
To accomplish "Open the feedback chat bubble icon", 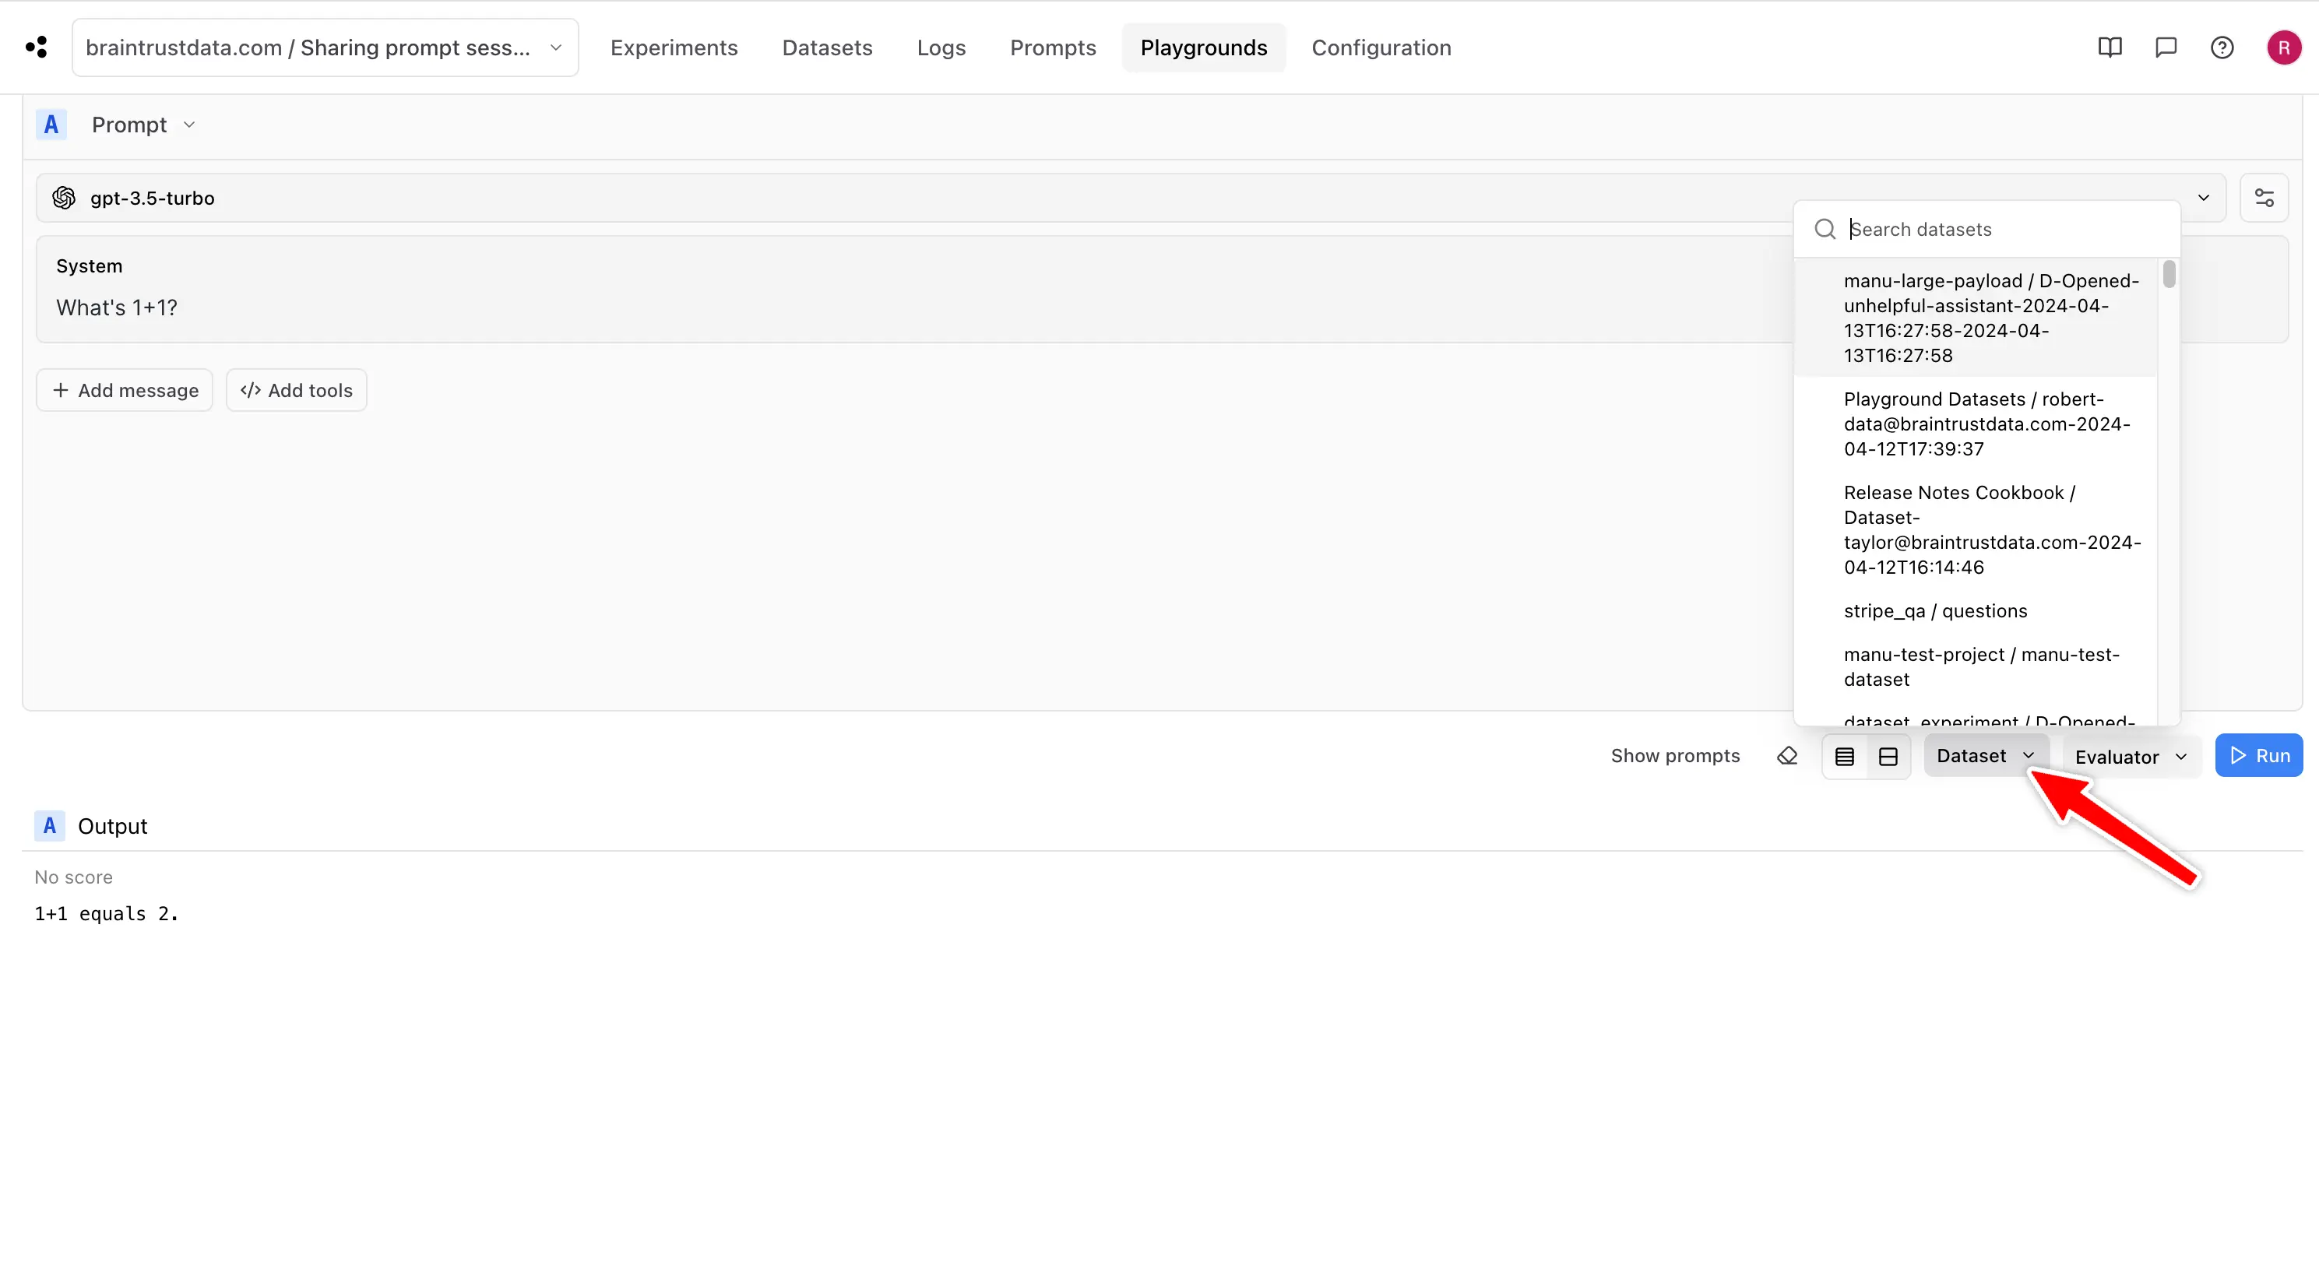I will [x=2165, y=47].
